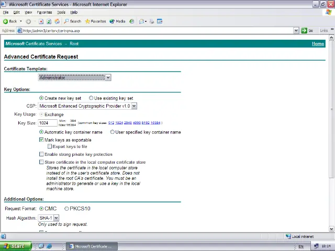Open the Mail icon dropdown arrow
The width and height of the screenshot is (335, 251).
[146, 21]
